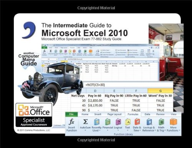Click the 'Little Pay in 60' header cell
This screenshot has height=148, width=192.
pyautogui.click(x=136, y=96)
